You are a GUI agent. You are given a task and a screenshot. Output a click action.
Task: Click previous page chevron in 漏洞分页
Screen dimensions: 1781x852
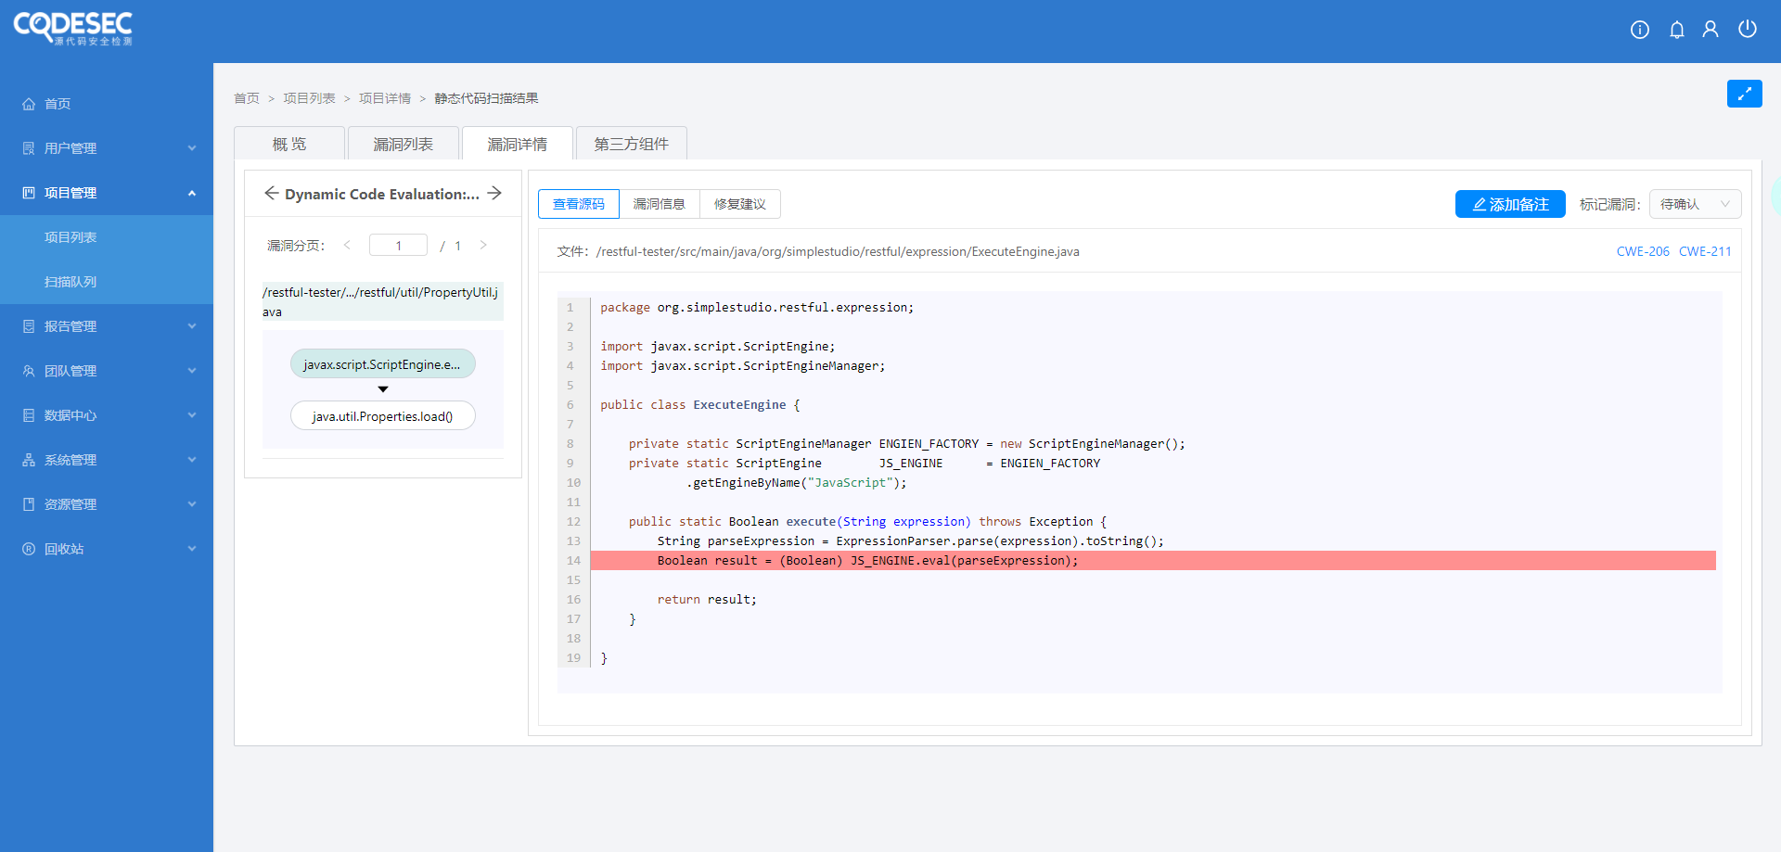[x=347, y=245]
